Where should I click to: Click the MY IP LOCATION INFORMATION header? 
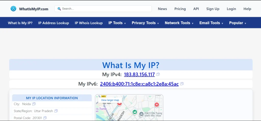52,98
